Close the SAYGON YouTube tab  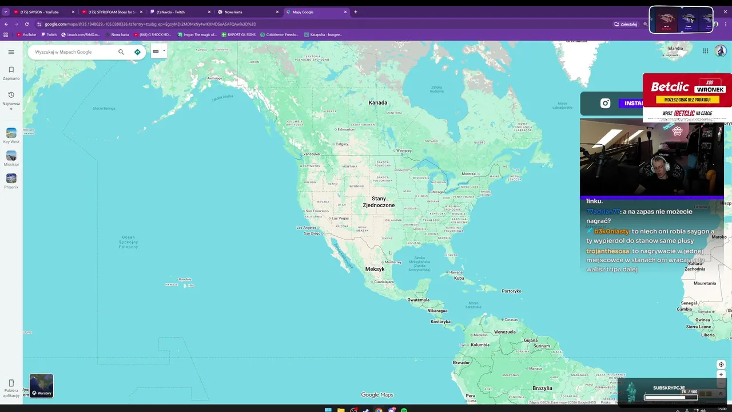click(x=73, y=12)
